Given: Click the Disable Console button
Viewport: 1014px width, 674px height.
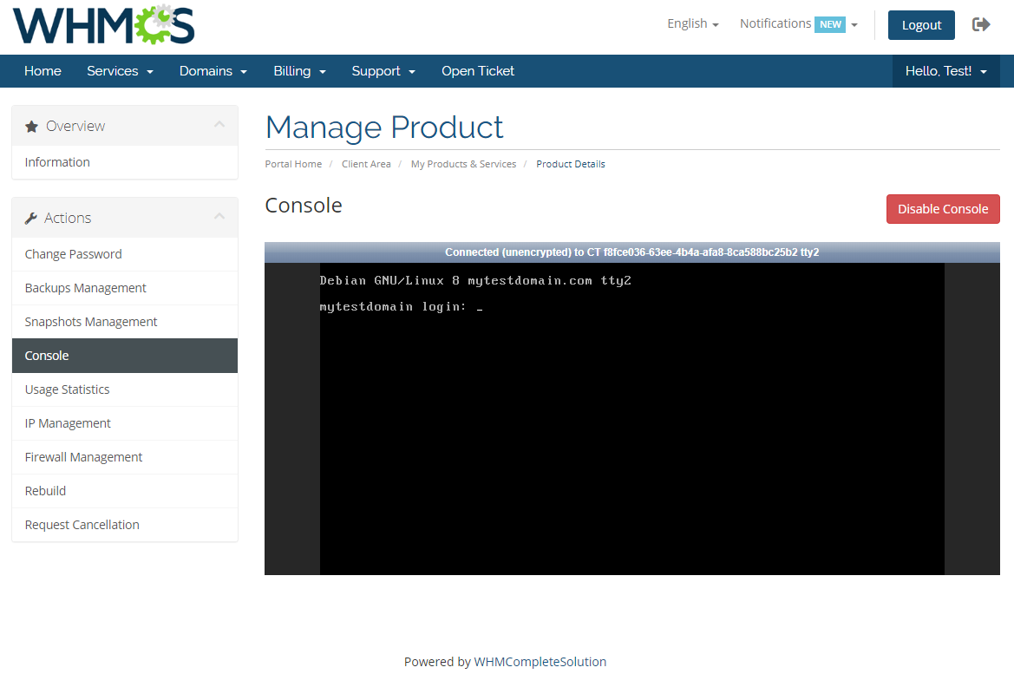Looking at the screenshot, I should click(943, 209).
